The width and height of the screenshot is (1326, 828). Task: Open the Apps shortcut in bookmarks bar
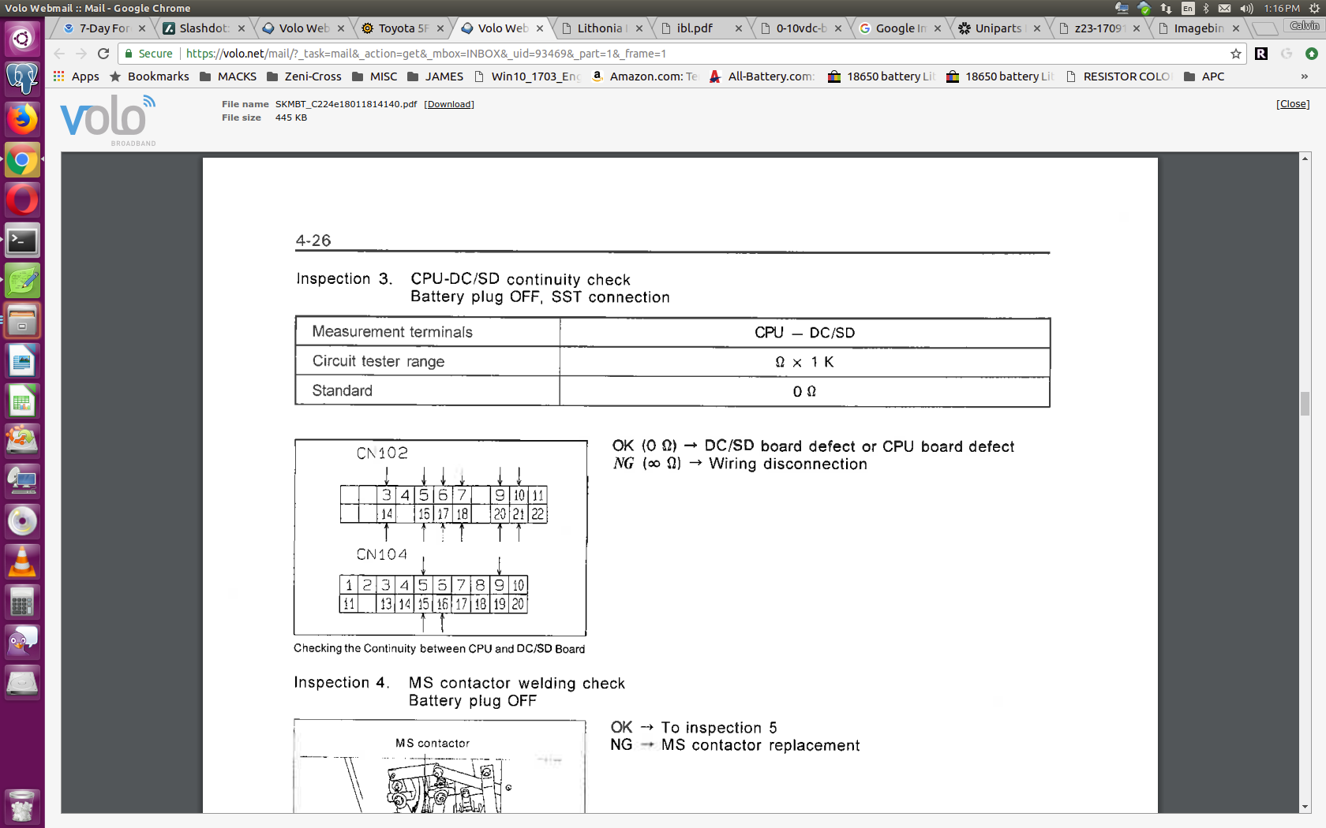click(x=76, y=76)
